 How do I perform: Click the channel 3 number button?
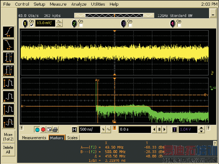[x=123, y=23]
